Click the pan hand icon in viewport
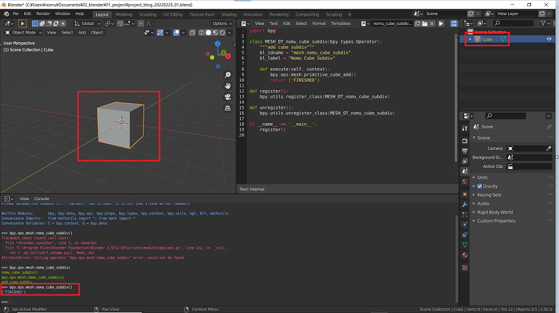This screenshot has height=313, width=559. [x=228, y=86]
